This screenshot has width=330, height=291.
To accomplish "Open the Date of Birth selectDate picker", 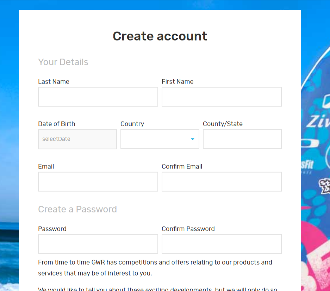I will (x=77, y=139).
